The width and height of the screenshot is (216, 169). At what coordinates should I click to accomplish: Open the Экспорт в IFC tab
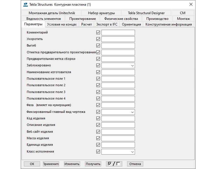tap(107, 24)
